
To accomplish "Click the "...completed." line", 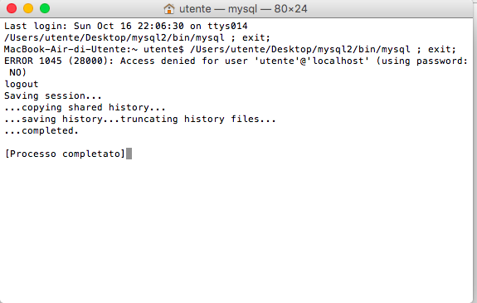I will (41, 130).
